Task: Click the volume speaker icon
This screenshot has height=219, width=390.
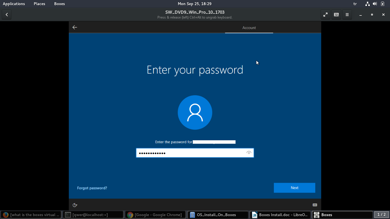Action: [375, 4]
